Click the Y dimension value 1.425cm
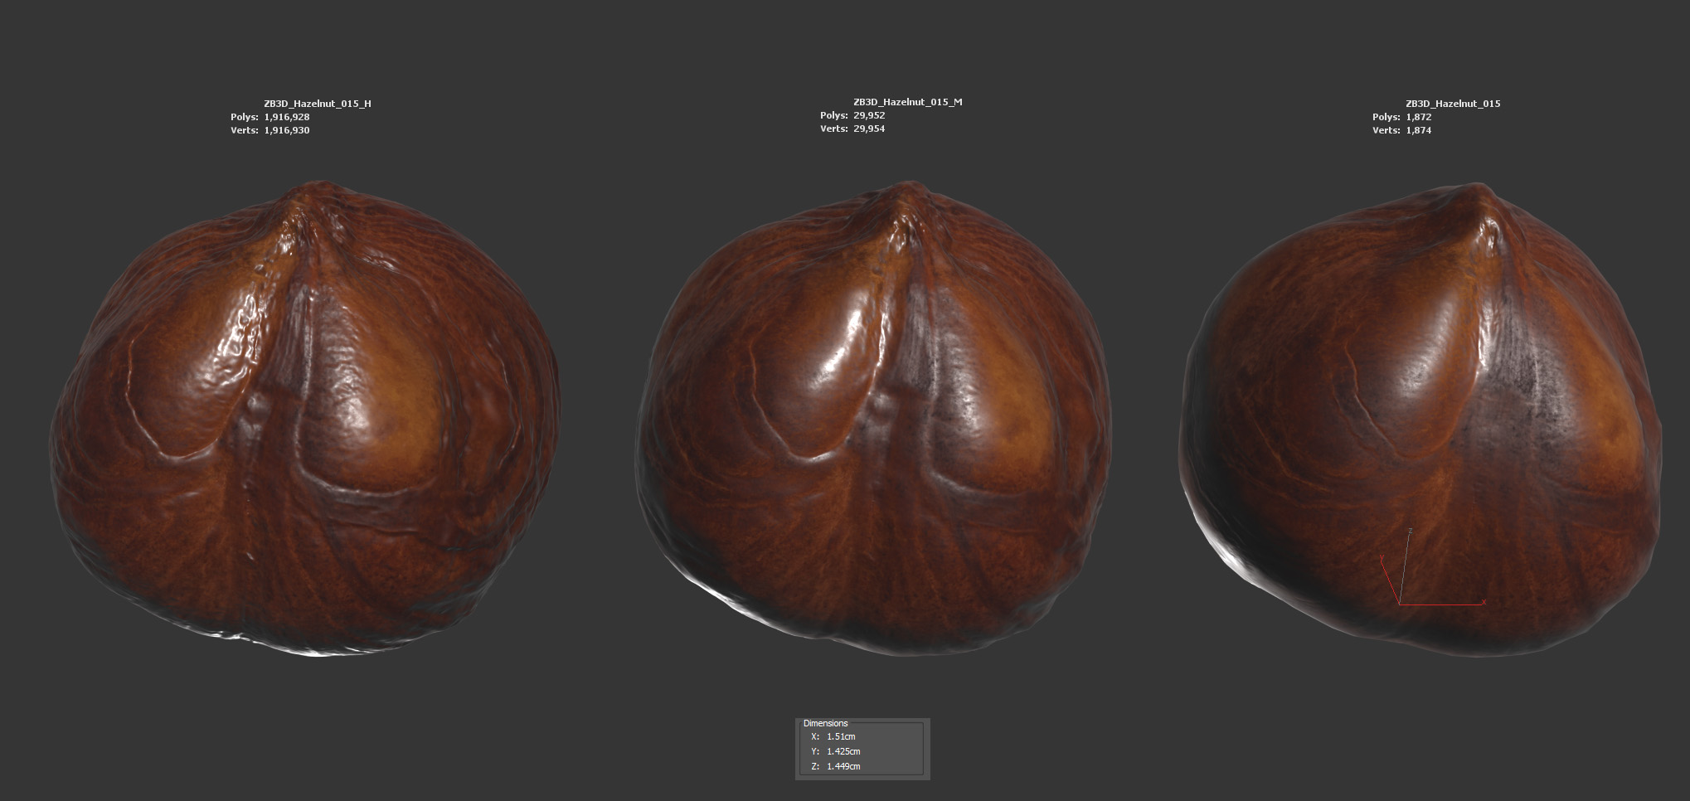Image resolution: width=1690 pixels, height=801 pixels. point(843,751)
